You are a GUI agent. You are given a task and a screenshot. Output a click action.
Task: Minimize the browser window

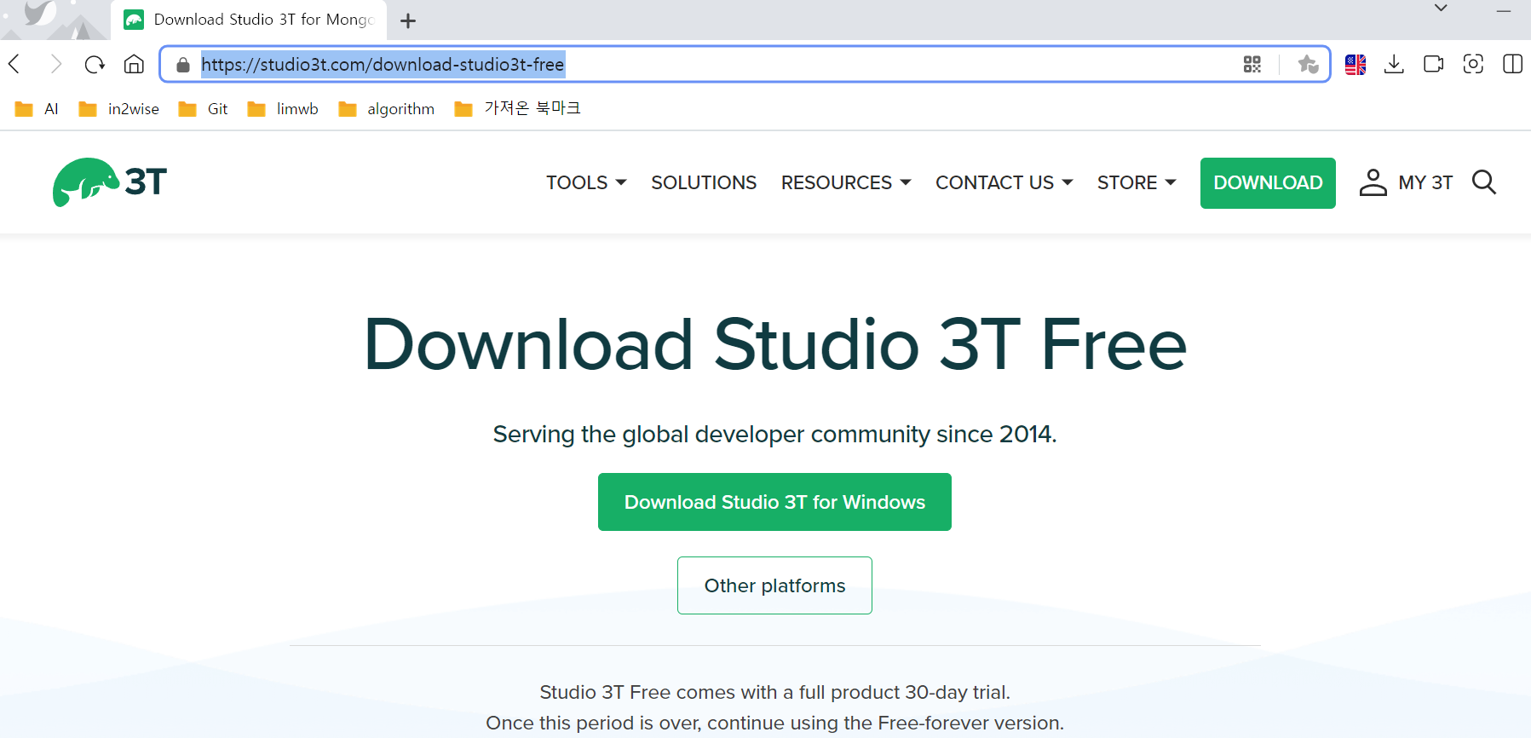tap(1504, 10)
